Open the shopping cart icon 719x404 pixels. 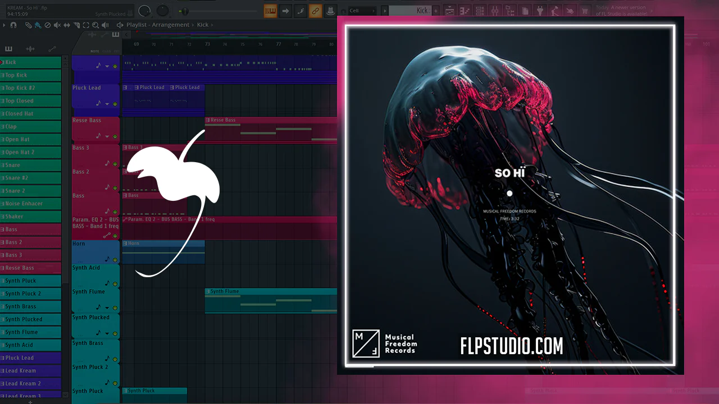(x=585, y=11)
